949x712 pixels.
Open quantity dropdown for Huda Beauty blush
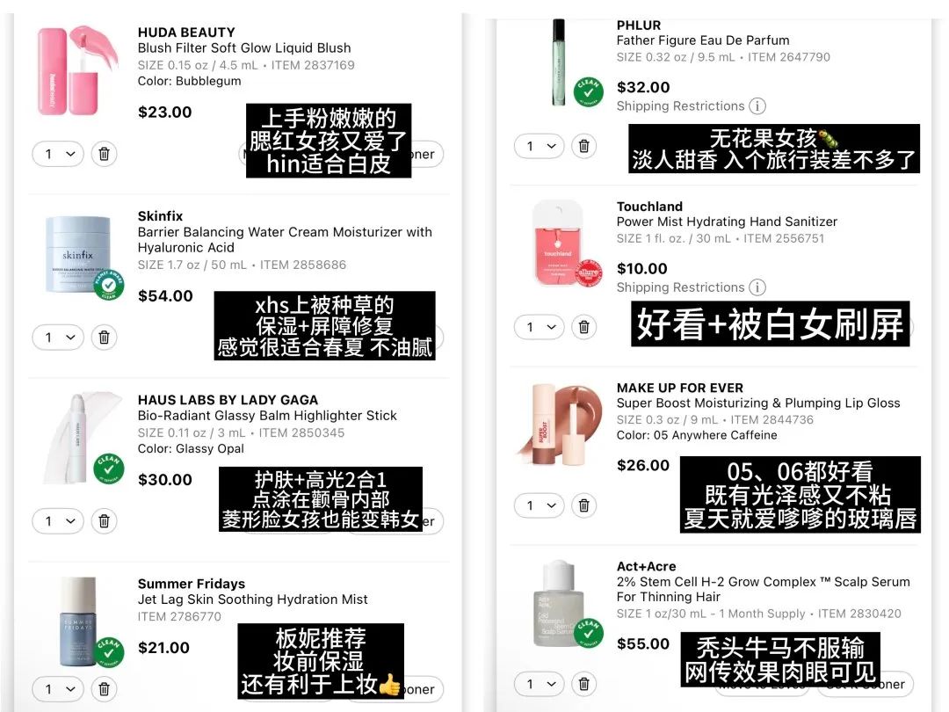(x=57, y=154)
